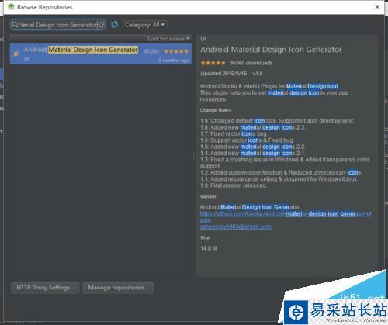Click the 'Size' heading
The width and height of the screenshot is (388, 325).
point(205,237)
